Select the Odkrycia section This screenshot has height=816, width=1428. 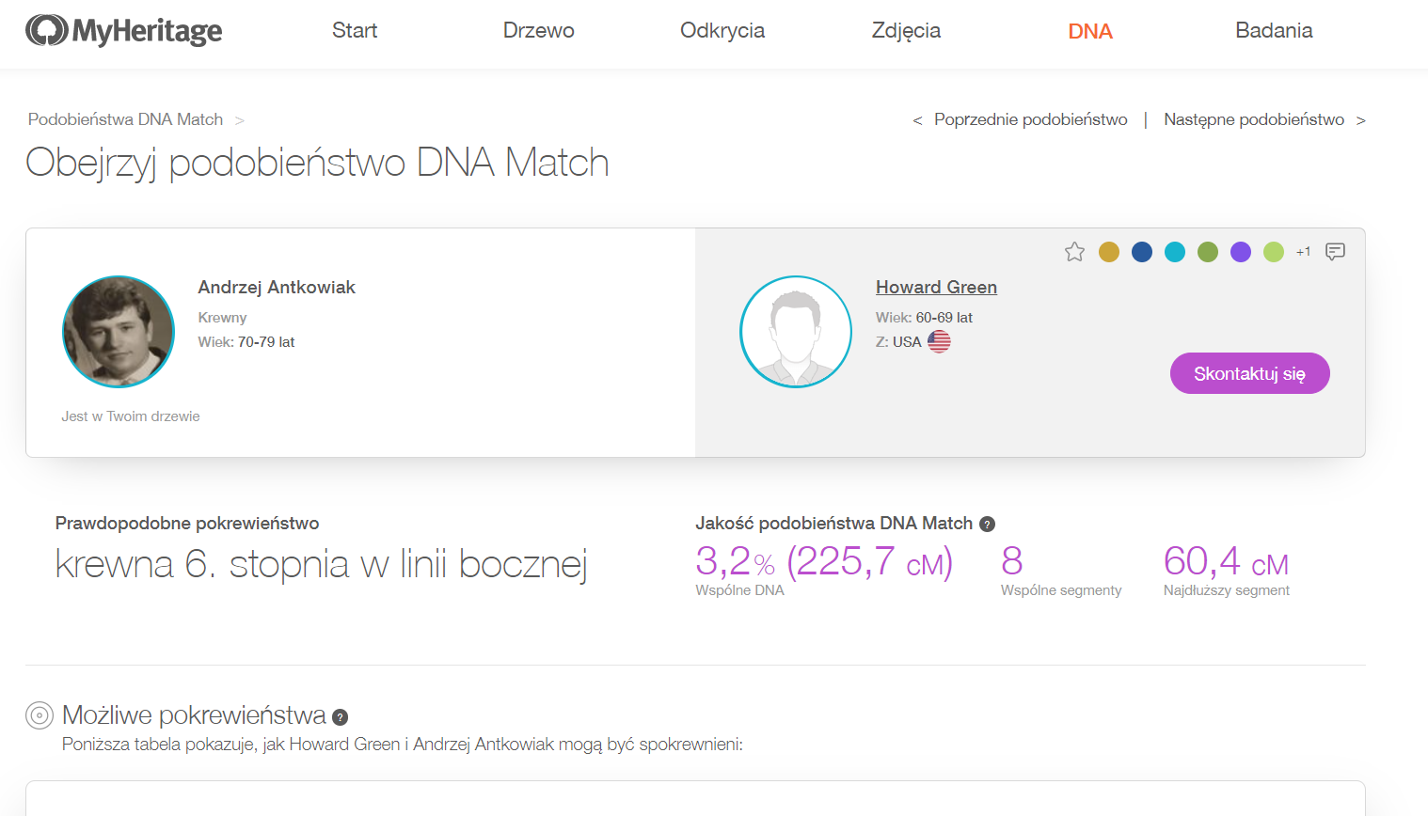click(x=722, y=30)
